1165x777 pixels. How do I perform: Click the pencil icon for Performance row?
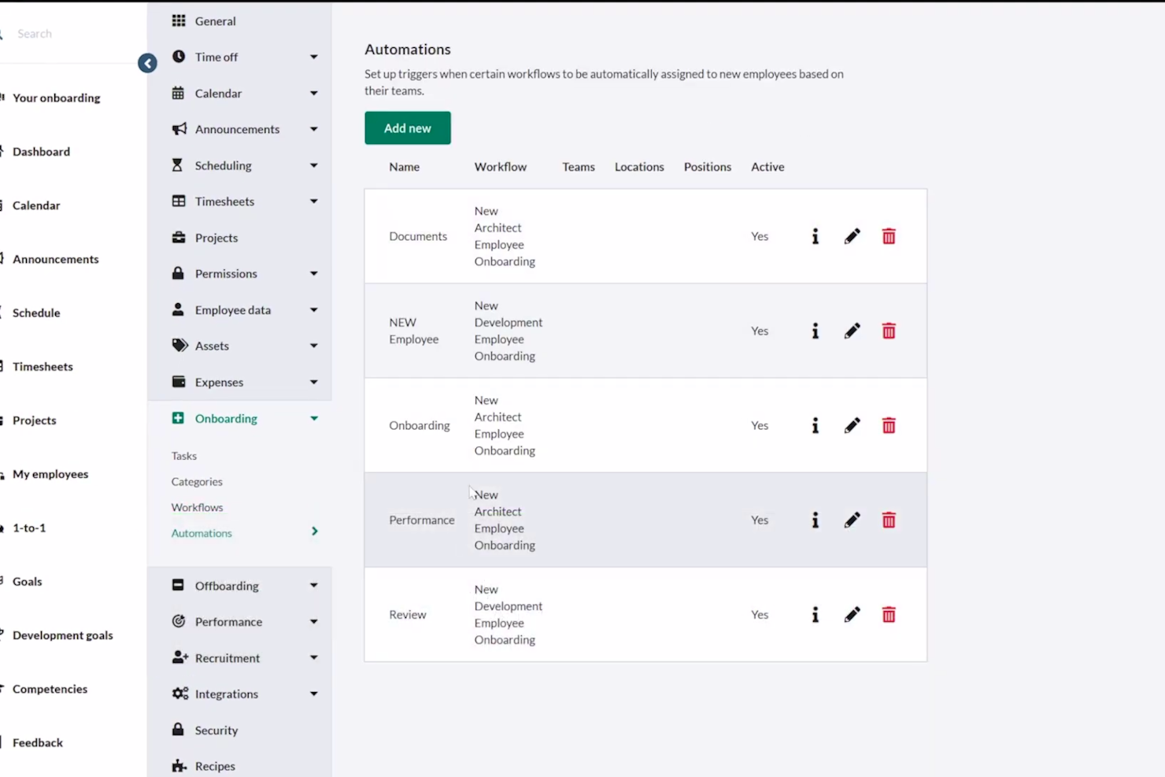852,520
